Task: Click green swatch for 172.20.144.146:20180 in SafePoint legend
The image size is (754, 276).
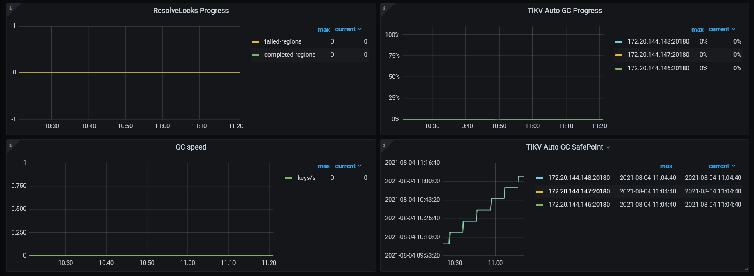Action: (539, 205)
